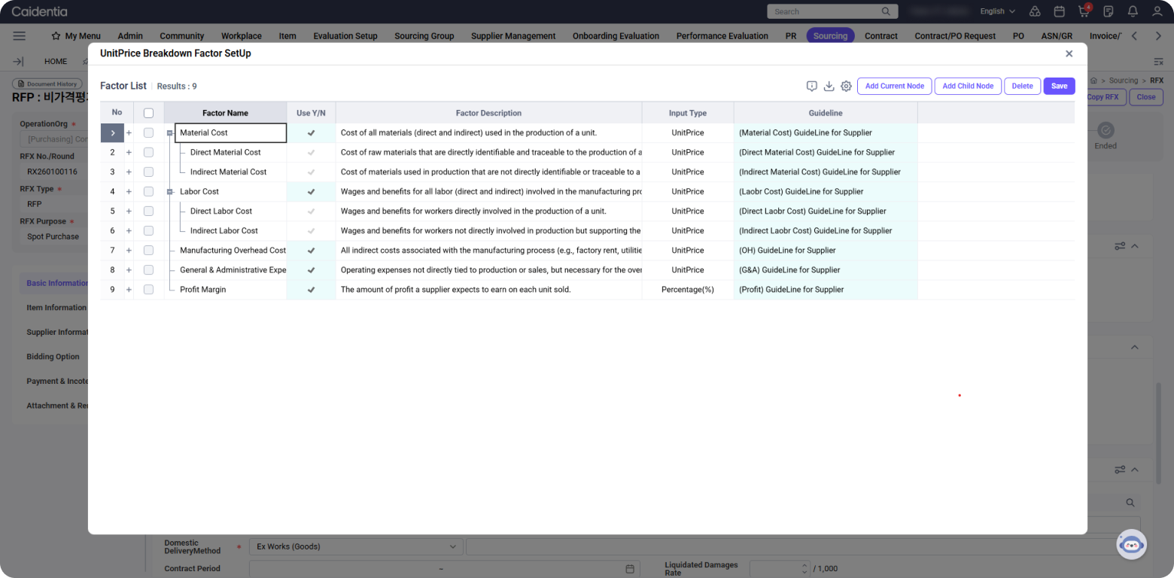The image size is (1174, 578).
Task: Toggle the select-all checkbox in header
Action: (x=148, y=113)
